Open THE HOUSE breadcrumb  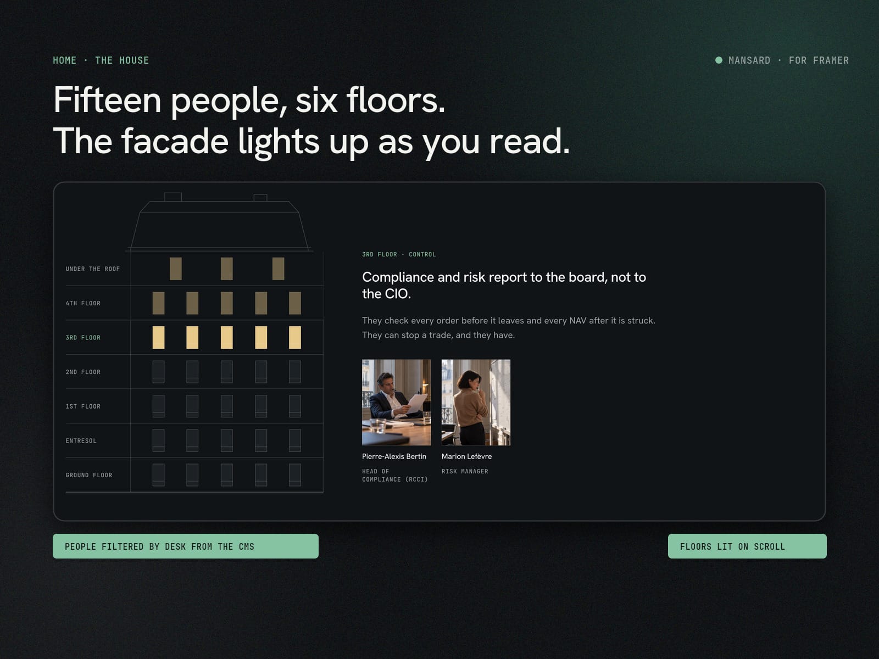122,60
